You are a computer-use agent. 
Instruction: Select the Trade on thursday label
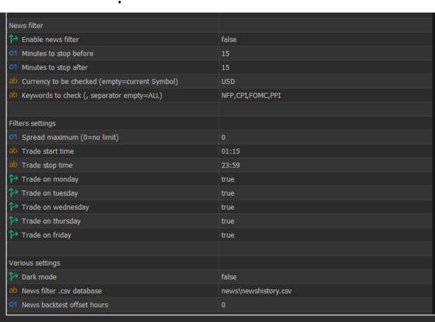pos(51,221)
